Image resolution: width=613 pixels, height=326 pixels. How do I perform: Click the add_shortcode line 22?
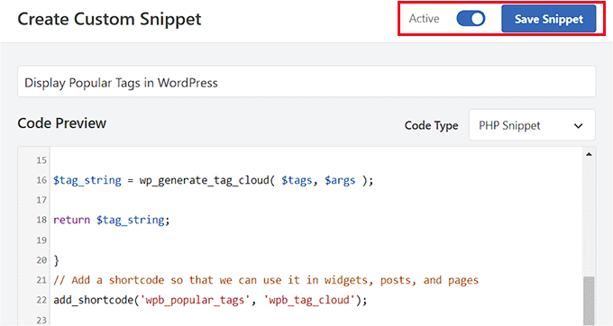210,300
